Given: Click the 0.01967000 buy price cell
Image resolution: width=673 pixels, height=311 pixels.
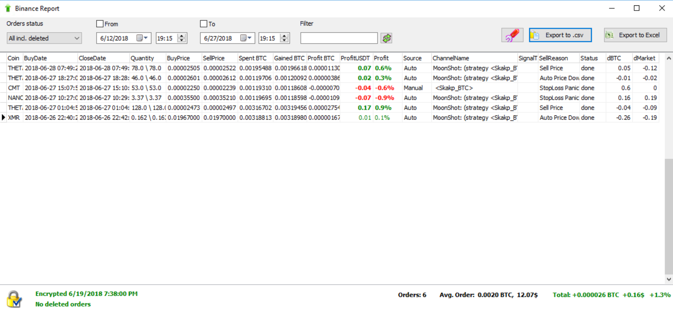Looking at the screenshot, I should tap(184, 118).
